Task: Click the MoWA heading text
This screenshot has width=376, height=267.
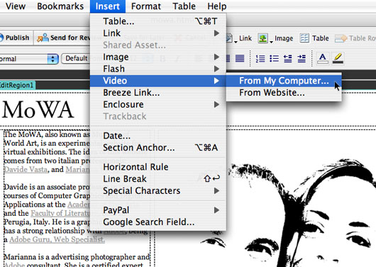Action: tap(38, 110)
